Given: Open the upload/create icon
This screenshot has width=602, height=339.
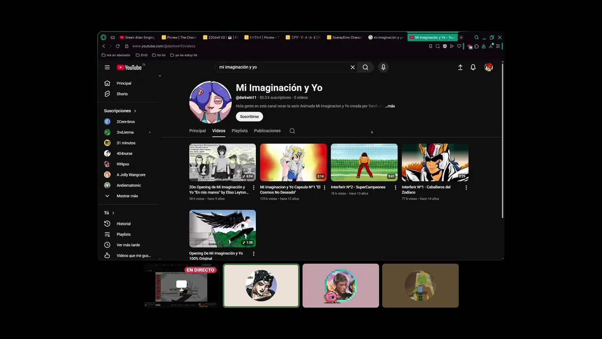Looking at the screenshot, I should (460, 67).
